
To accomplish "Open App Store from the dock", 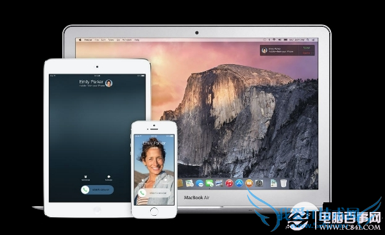I will 239,183.
